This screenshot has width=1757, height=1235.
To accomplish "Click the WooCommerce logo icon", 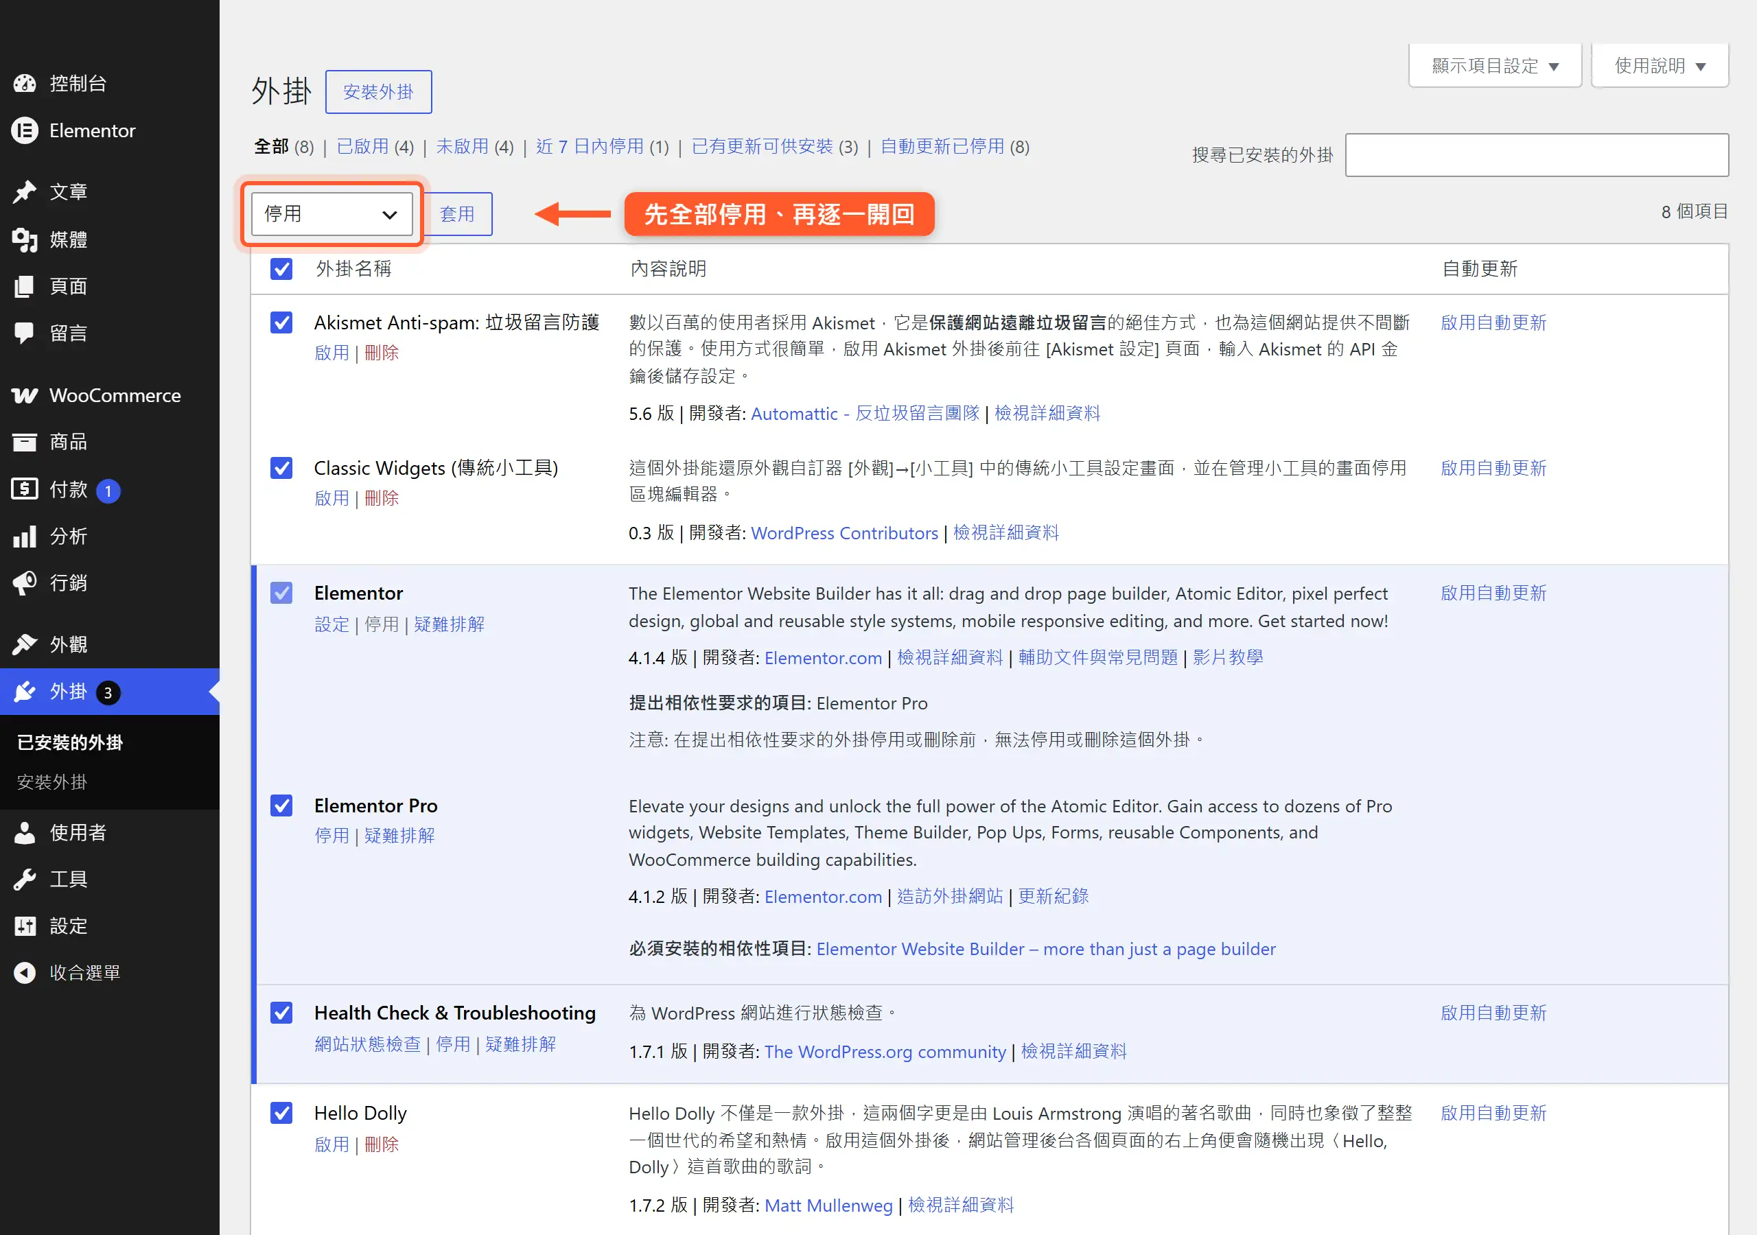I will coord(25,396).
